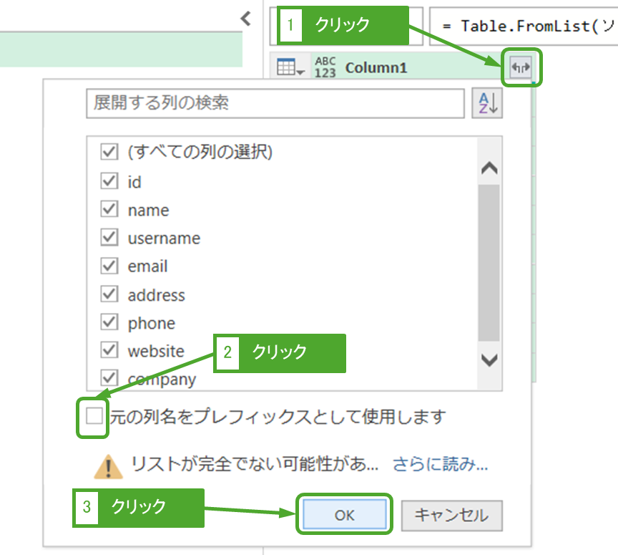Click the warning triangle icon
618x555 pixels.
coord(109,465)
